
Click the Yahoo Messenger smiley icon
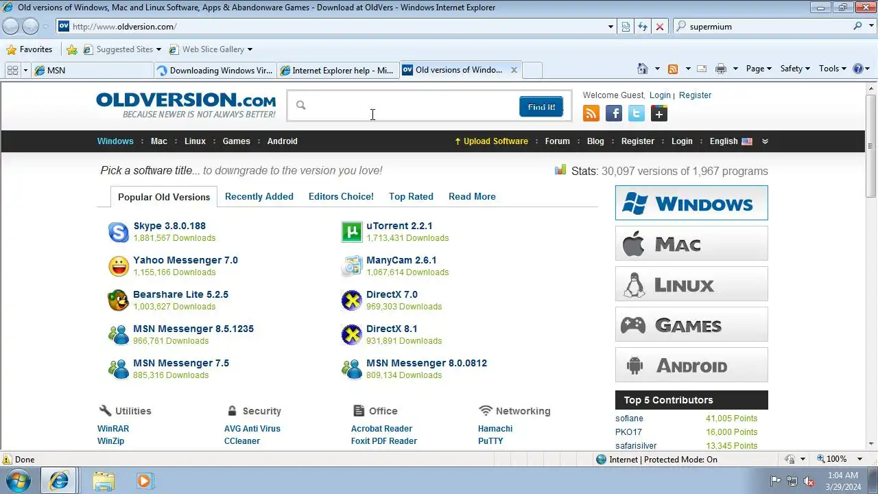[x=119, y=266]
